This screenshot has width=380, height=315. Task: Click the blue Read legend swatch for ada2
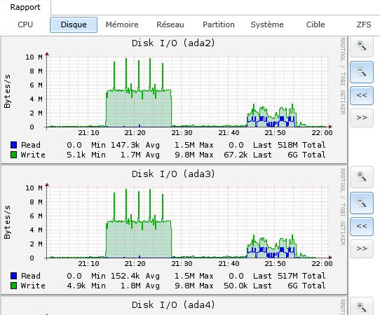tap(14, 145)
